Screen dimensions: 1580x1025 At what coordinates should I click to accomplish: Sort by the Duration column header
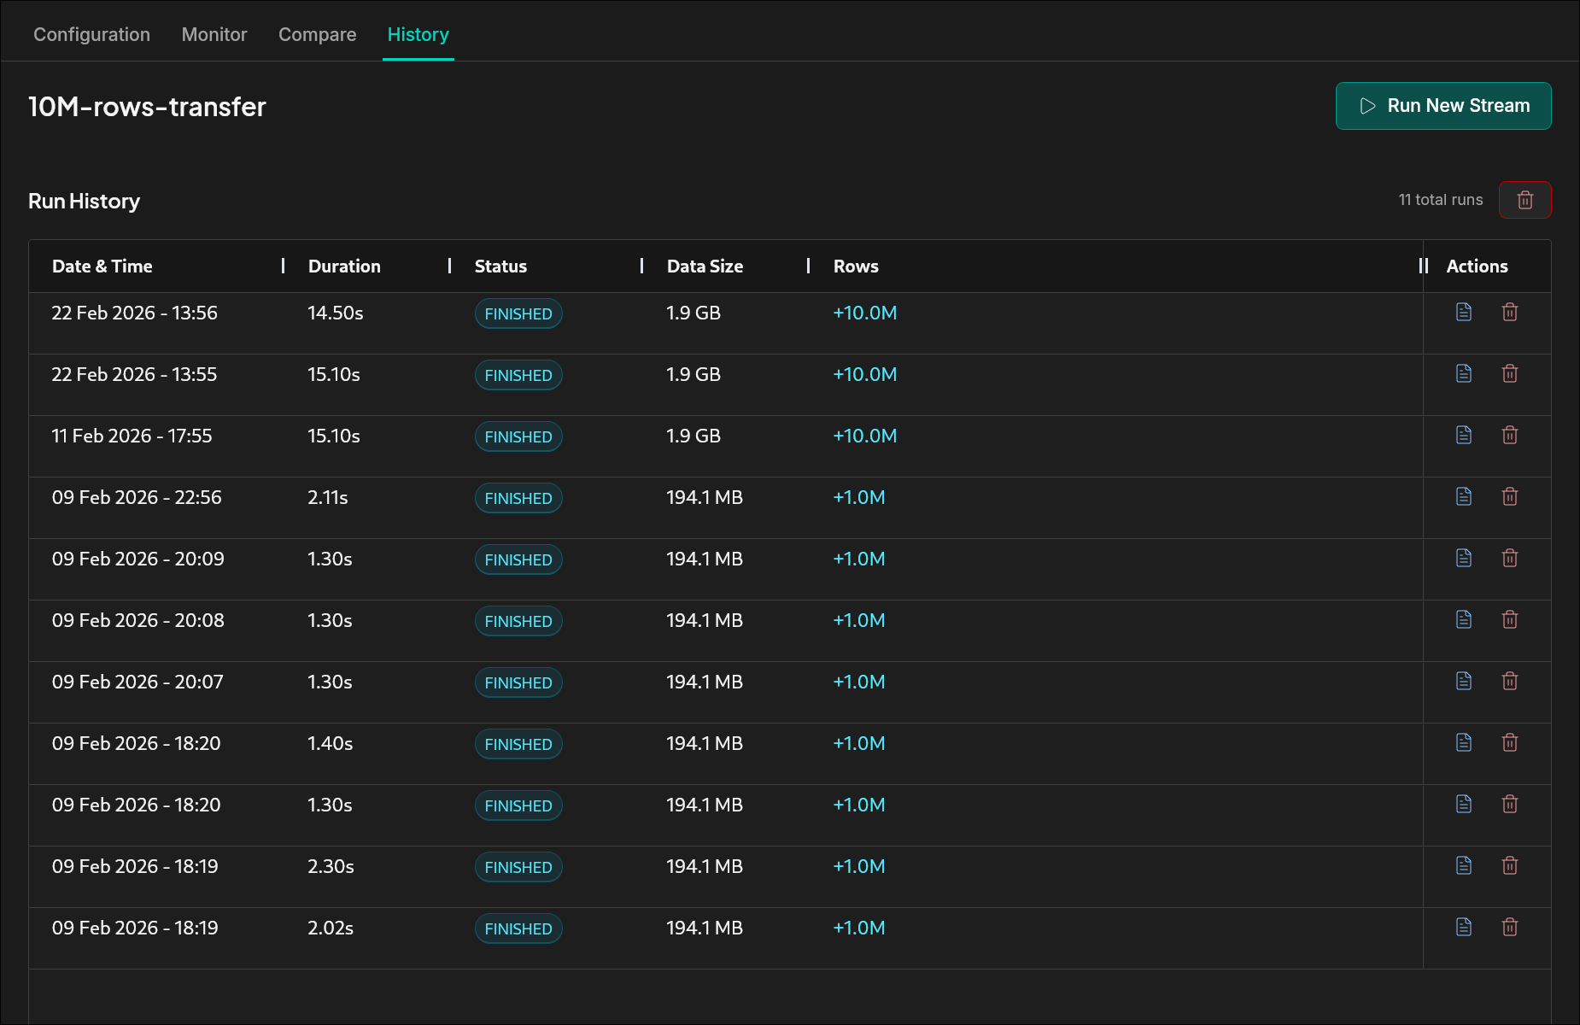pyautogui.click(x=344, y=266)
